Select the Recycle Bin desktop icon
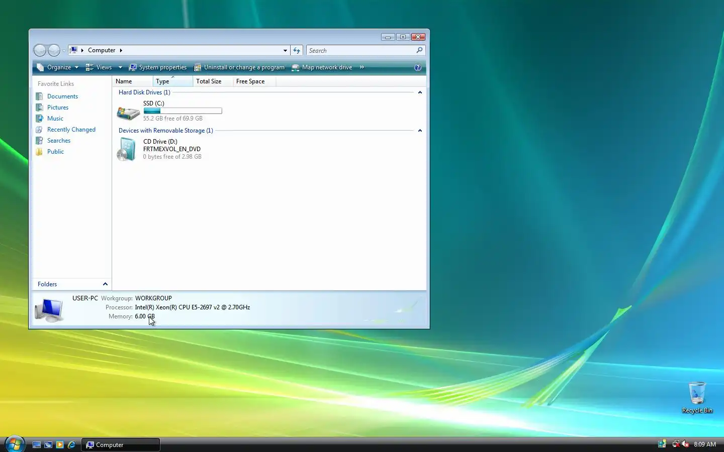 click(697, 398)
